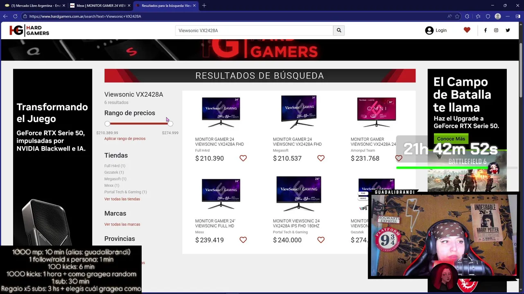Click the Viewsonic VX2428A search field
524x294 pixels.
tap(254, 31)
